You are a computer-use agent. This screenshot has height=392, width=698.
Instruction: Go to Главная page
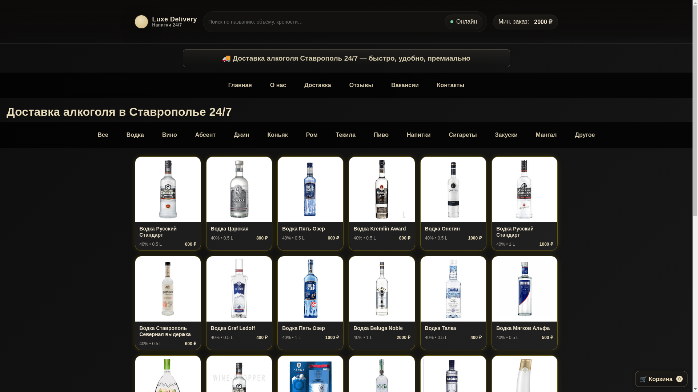240,85
